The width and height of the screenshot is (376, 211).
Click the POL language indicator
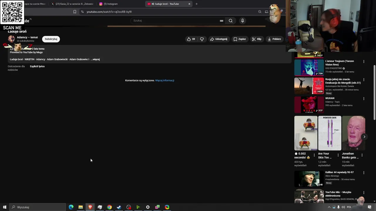pyautogui.click(x=349, y=207)
